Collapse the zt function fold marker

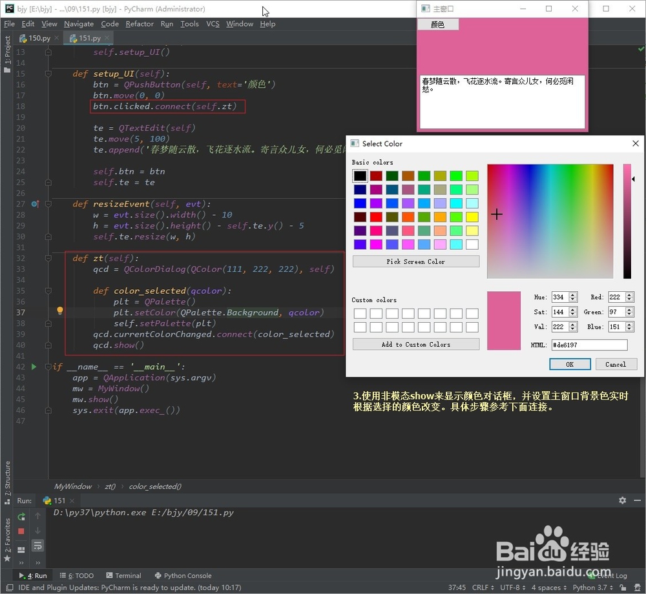(x=48, y=258)
